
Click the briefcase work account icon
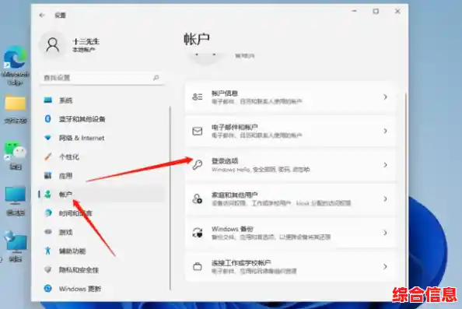click(x=197, y=266)
